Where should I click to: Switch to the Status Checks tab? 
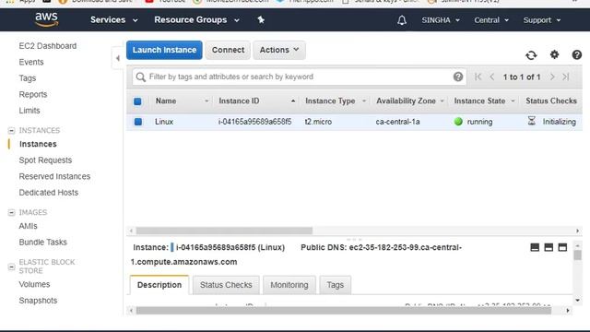(x=226, y=285)
